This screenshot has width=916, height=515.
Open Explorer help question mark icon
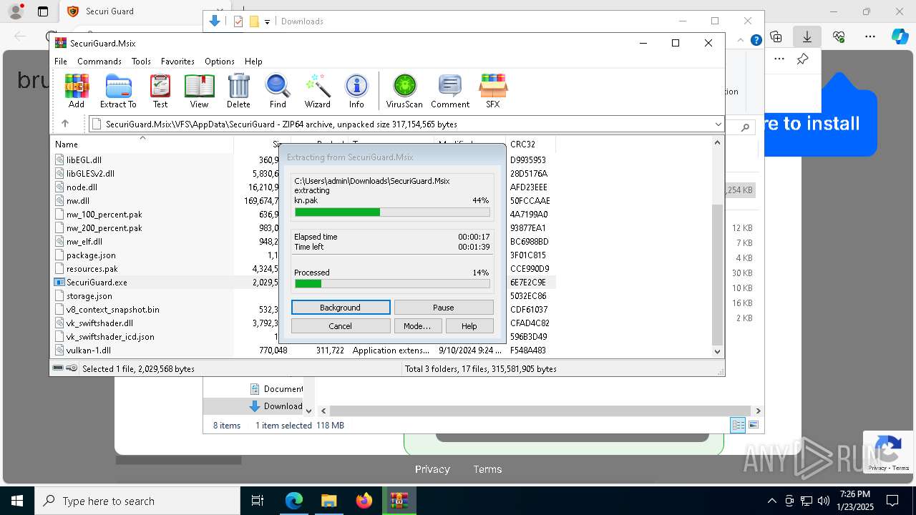pos(756,40)
